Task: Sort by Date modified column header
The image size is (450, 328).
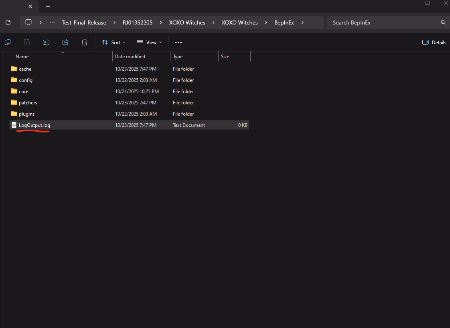Action: 130,57
